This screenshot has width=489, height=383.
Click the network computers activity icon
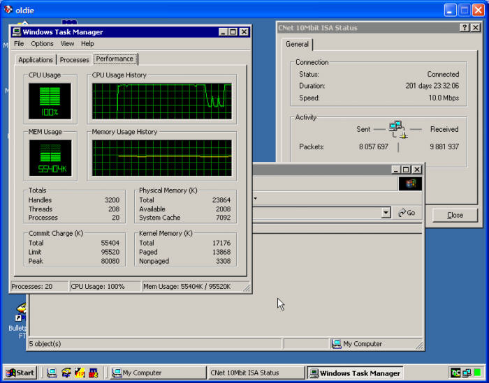(x=397, y=129)
